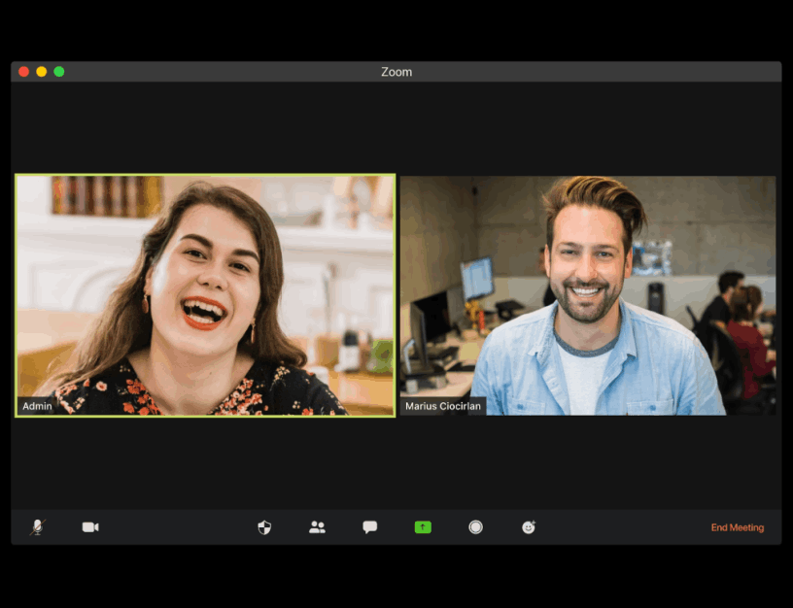Click the Marius Ciocirlan name label

click(x=443, y=406)
